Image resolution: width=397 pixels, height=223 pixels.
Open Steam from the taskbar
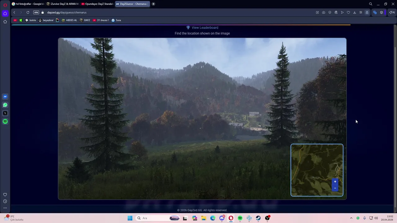258,218
